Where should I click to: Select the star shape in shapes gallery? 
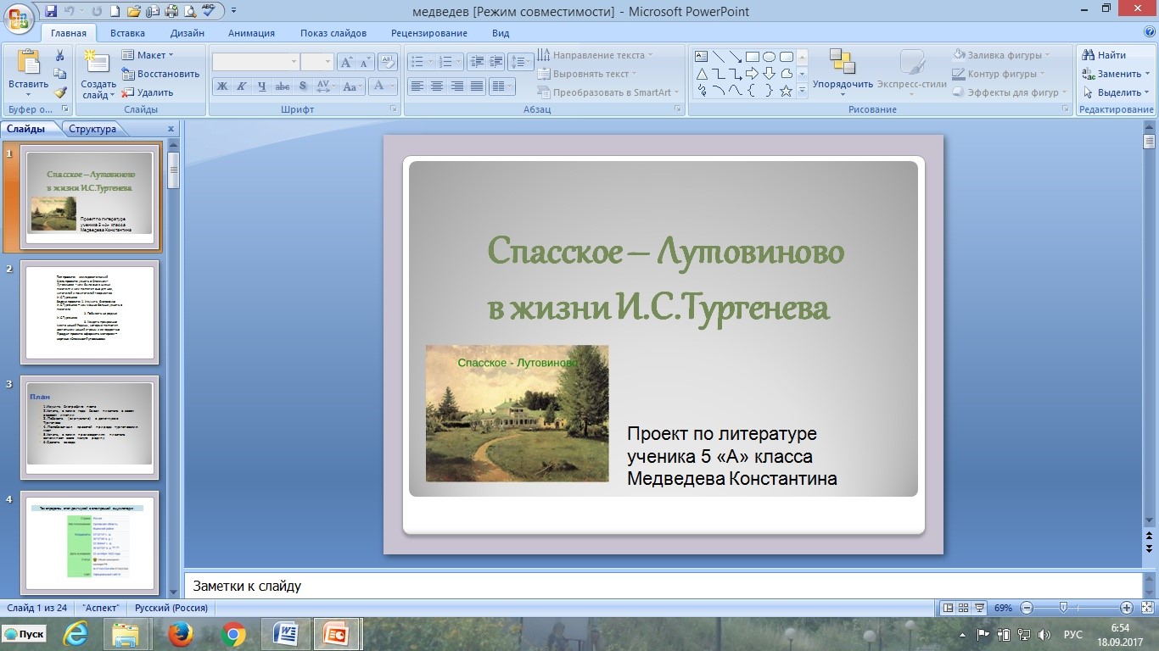786,91
